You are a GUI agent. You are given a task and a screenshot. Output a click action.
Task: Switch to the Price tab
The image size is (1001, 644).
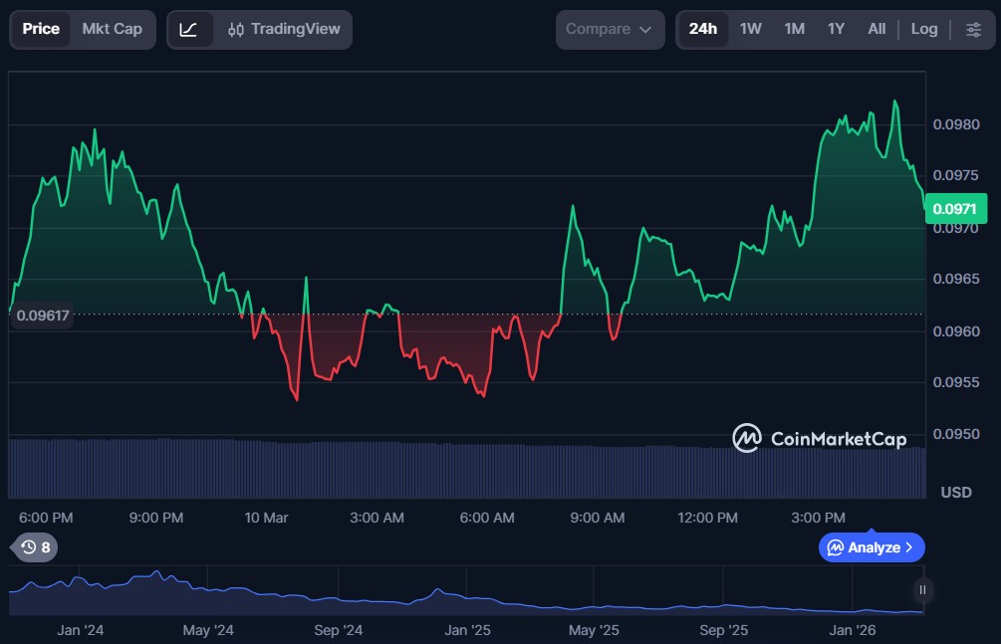(41, 30)
